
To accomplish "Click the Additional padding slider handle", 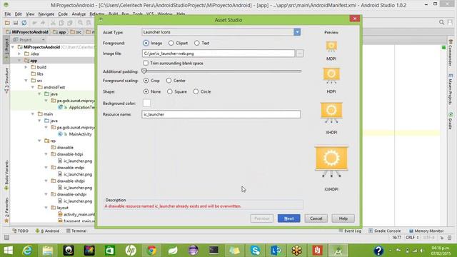I will 144,71.
